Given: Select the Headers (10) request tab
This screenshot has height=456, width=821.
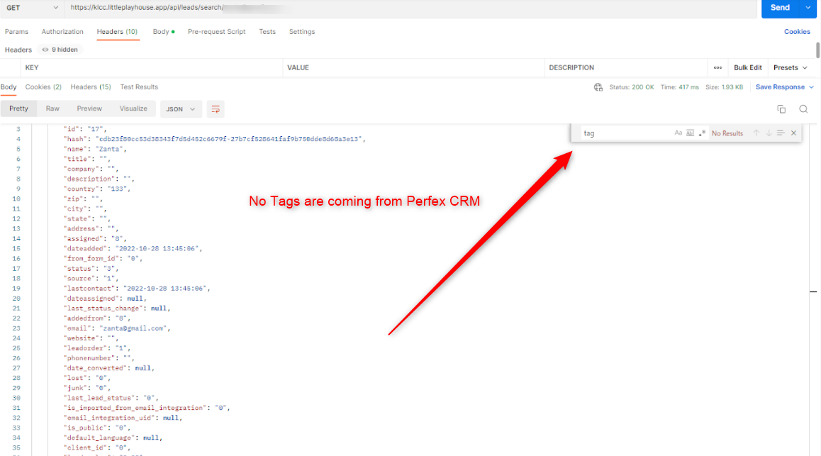Looking at the screenshot, I should [117, 31].
